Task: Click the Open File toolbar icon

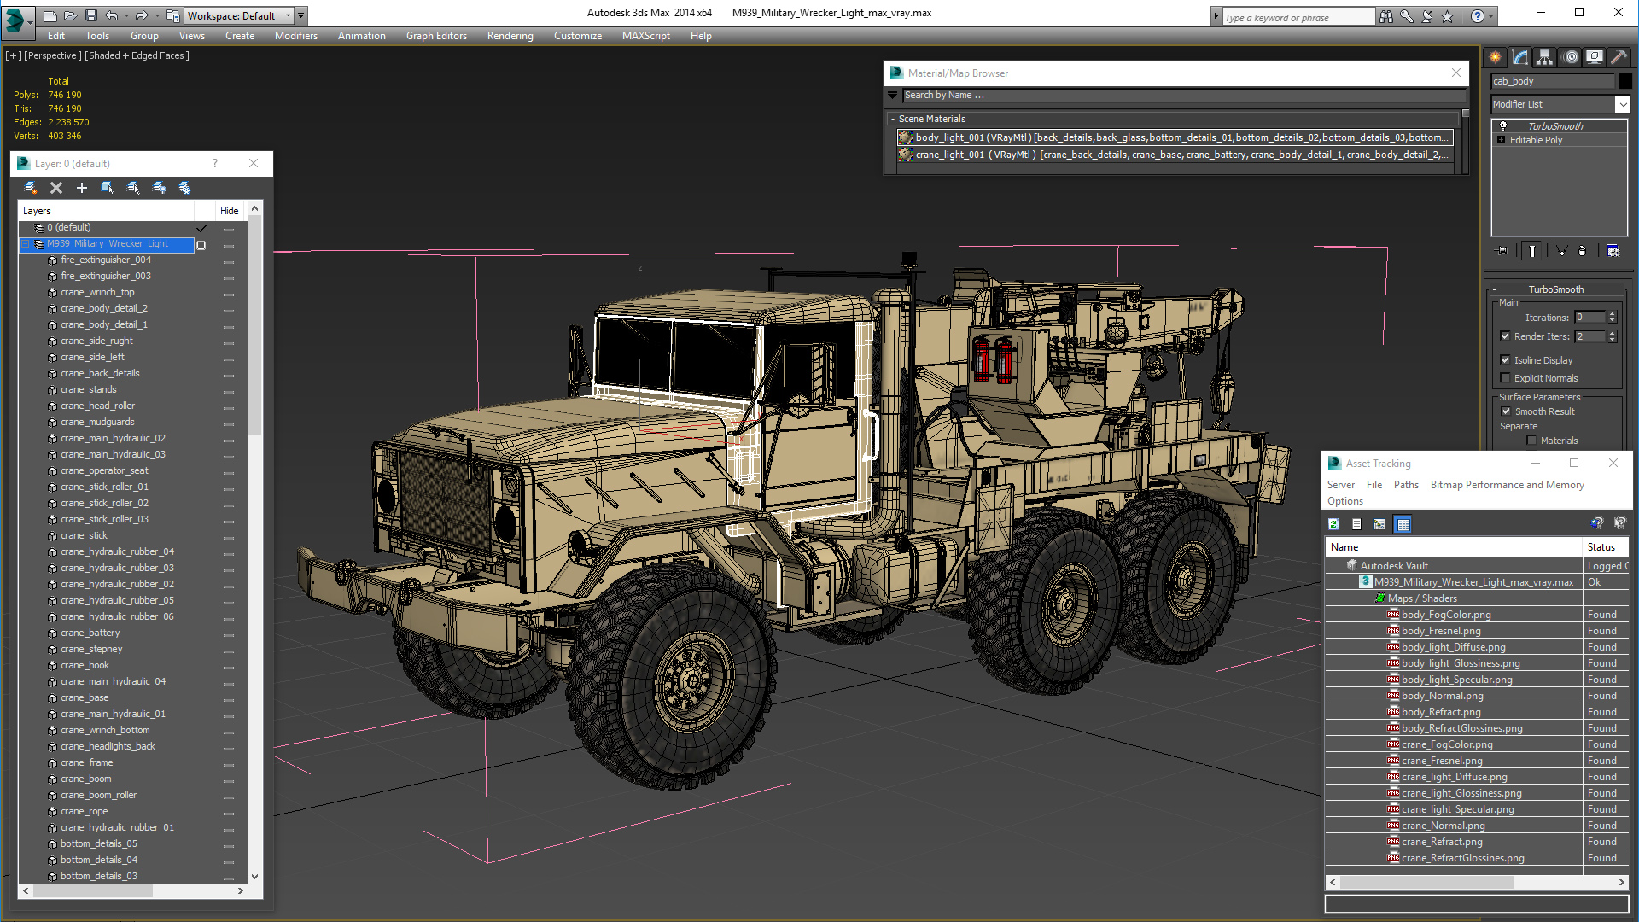Action: click(70, 15)
